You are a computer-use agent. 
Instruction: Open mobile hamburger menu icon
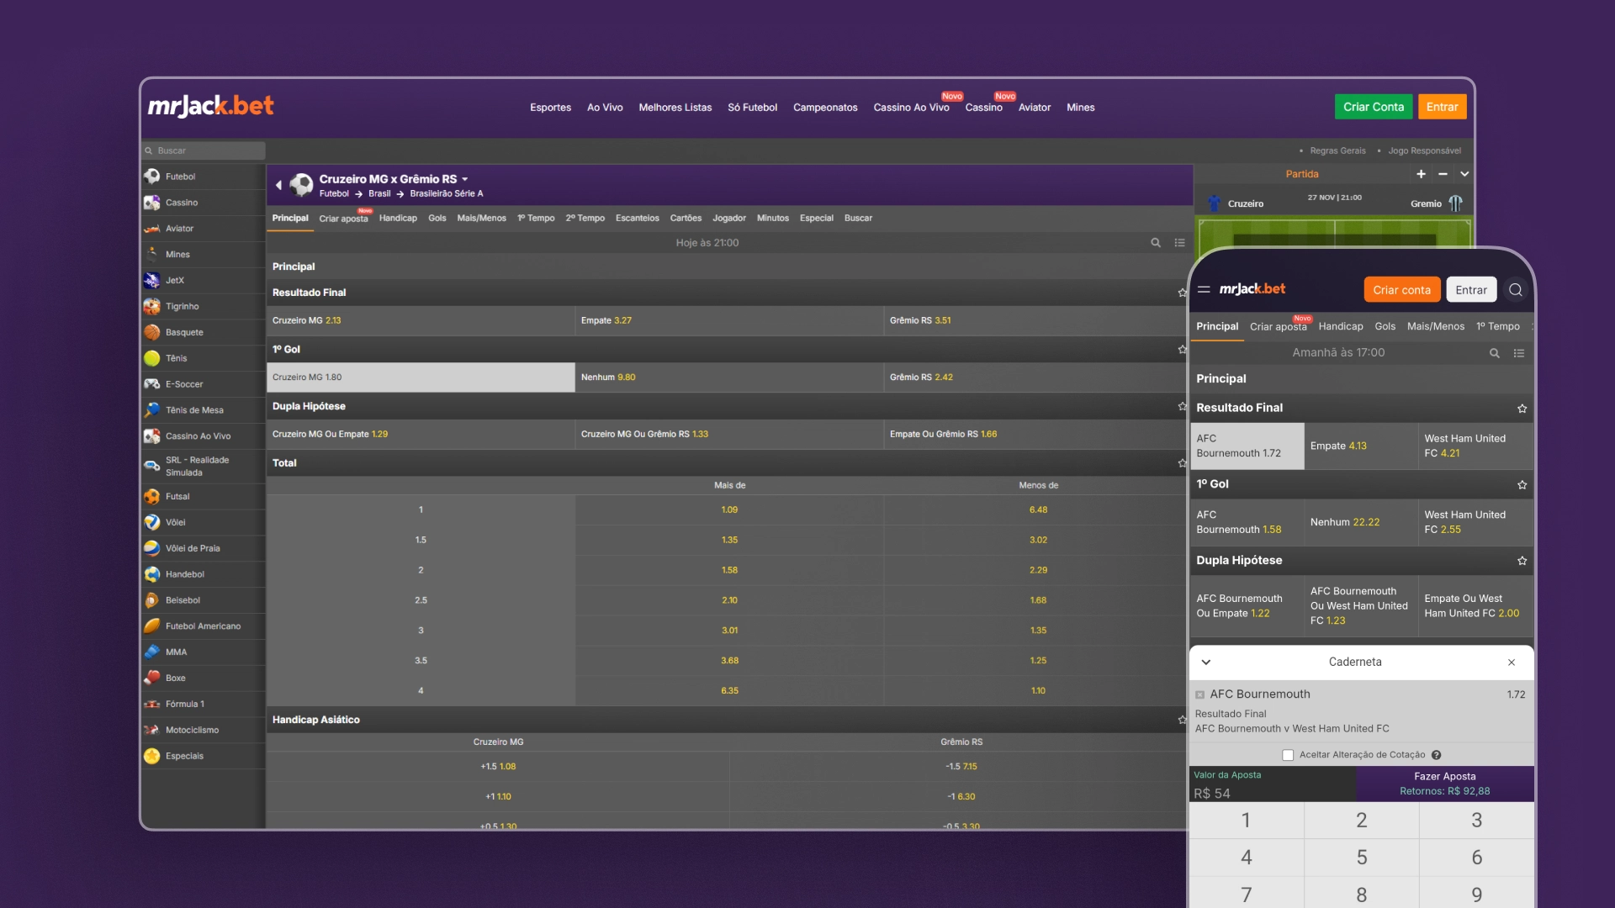point(1204,289)
